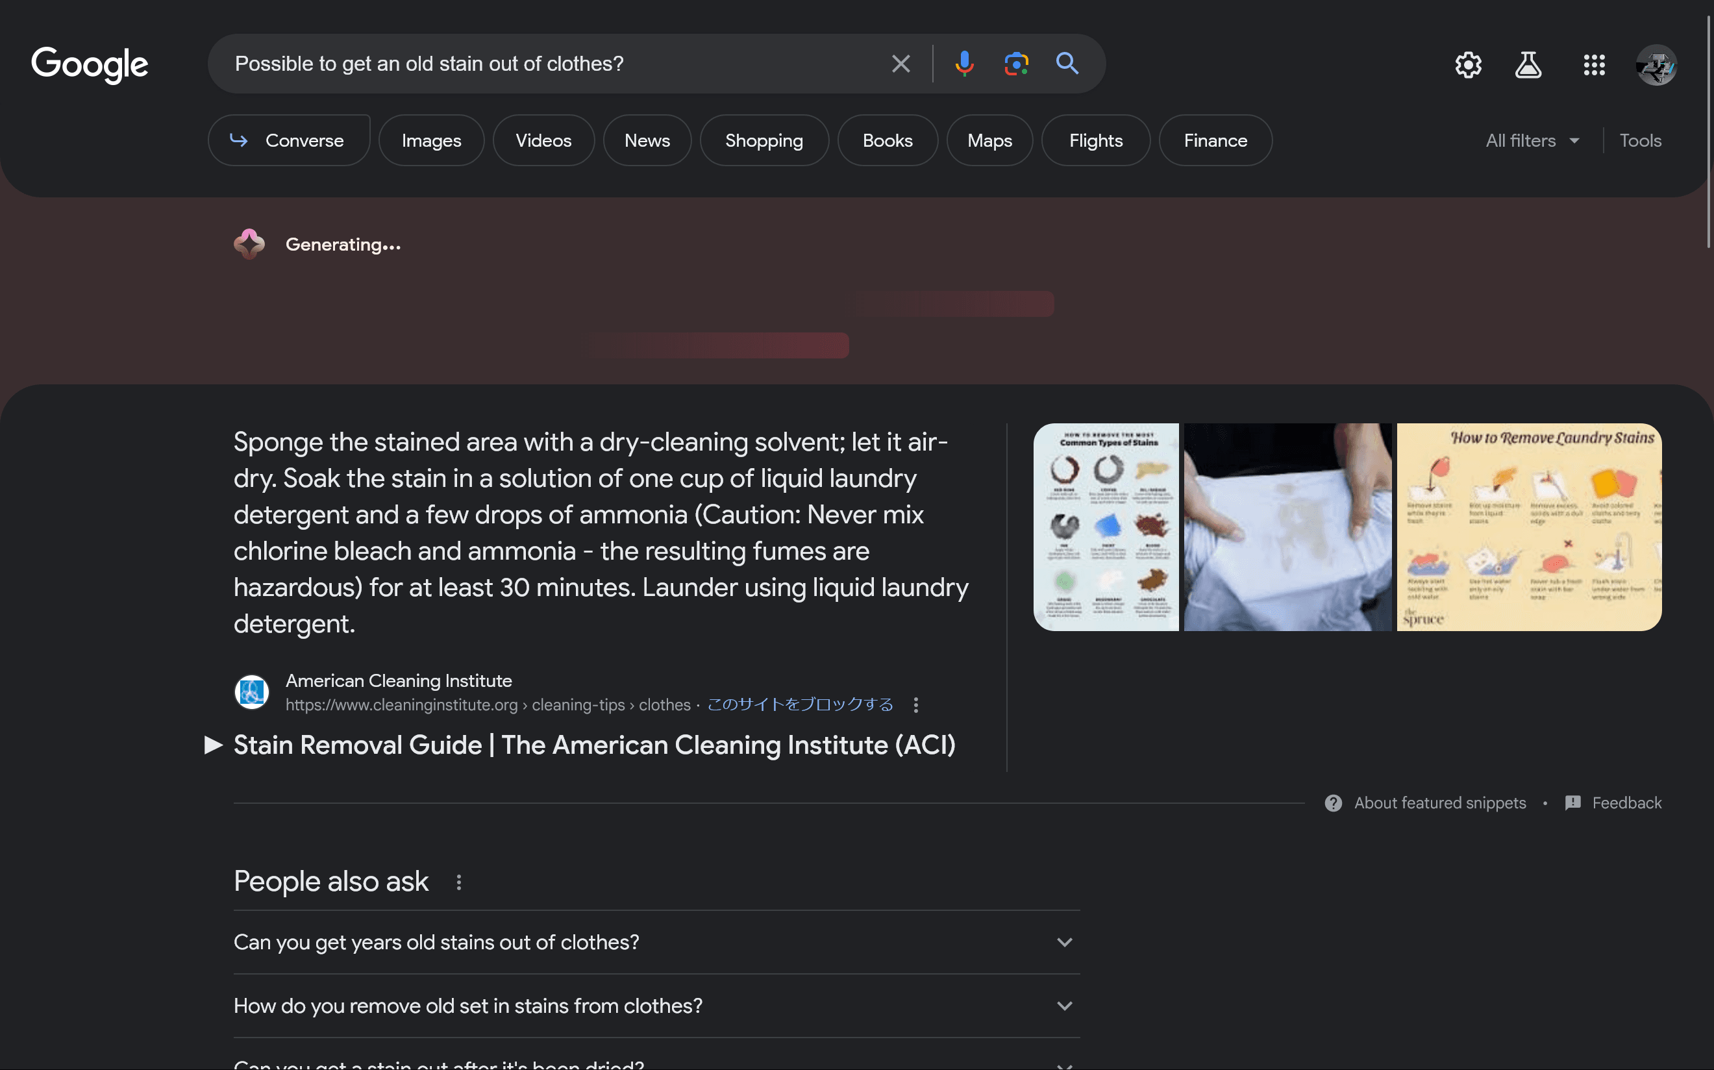1714x1070 pixels.
Task: Open the Tools option
Action: [1640, 140]
